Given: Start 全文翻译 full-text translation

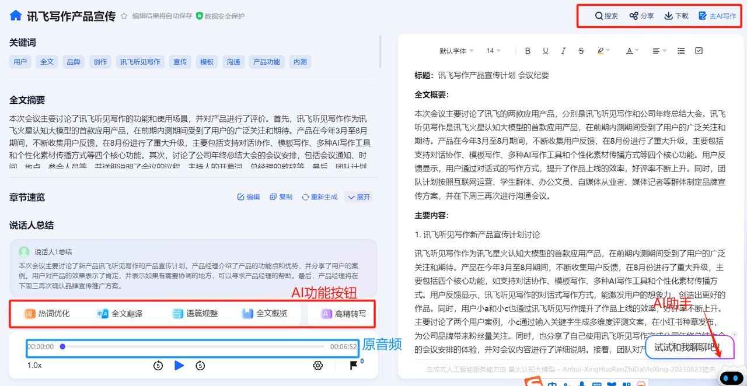Looking at the screenshot, I should 120,314.
